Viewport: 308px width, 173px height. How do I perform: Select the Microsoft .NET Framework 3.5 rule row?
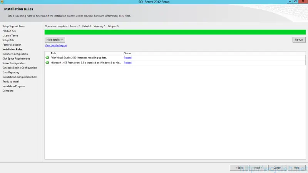point(175,63)
